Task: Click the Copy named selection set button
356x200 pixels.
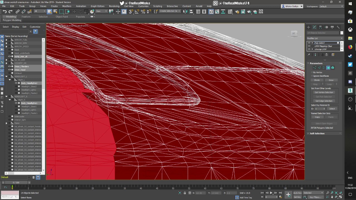Action: click(x=317, y=117)
